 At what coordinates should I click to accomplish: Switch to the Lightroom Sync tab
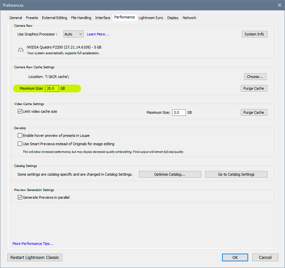(x=151, y=17)
